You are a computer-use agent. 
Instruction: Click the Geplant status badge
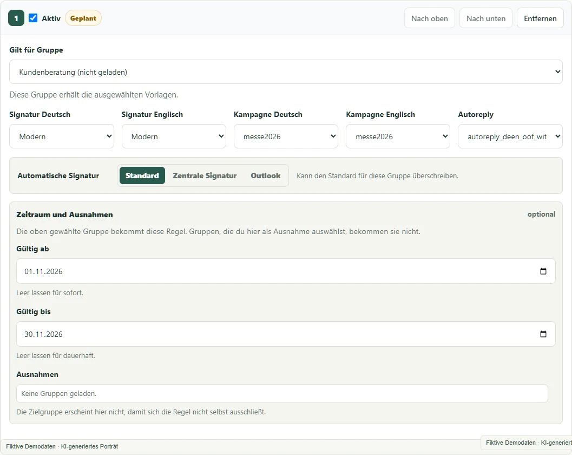point(83,18)
